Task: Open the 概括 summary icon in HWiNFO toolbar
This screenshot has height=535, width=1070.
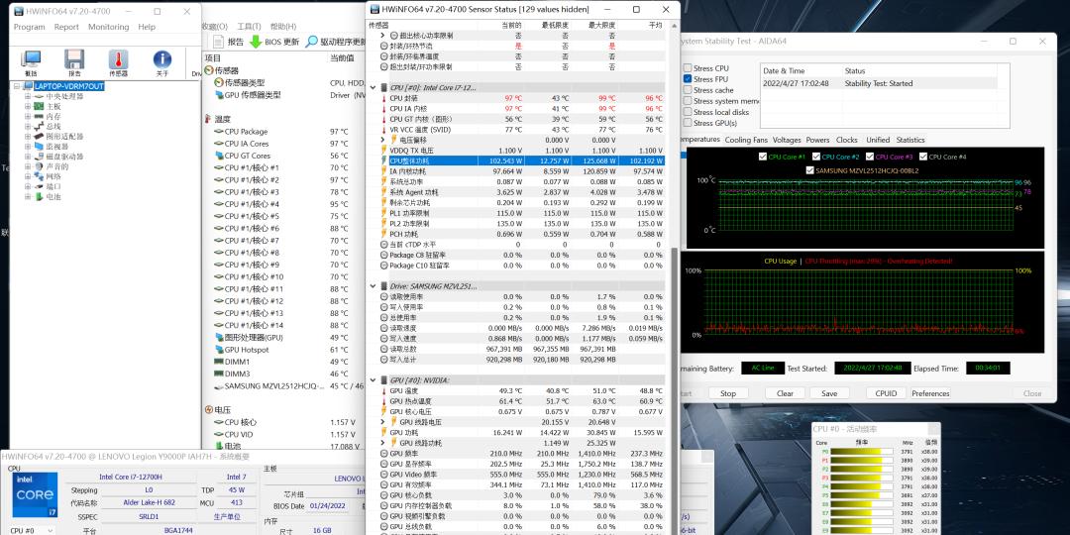Action: click(x=31, y=58)
